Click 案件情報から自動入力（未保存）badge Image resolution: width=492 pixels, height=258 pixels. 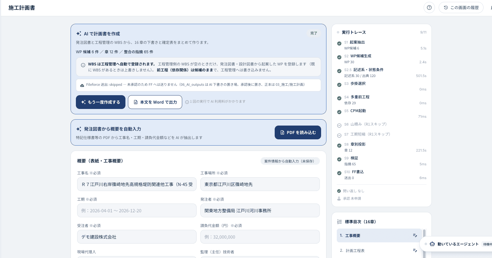290,161
